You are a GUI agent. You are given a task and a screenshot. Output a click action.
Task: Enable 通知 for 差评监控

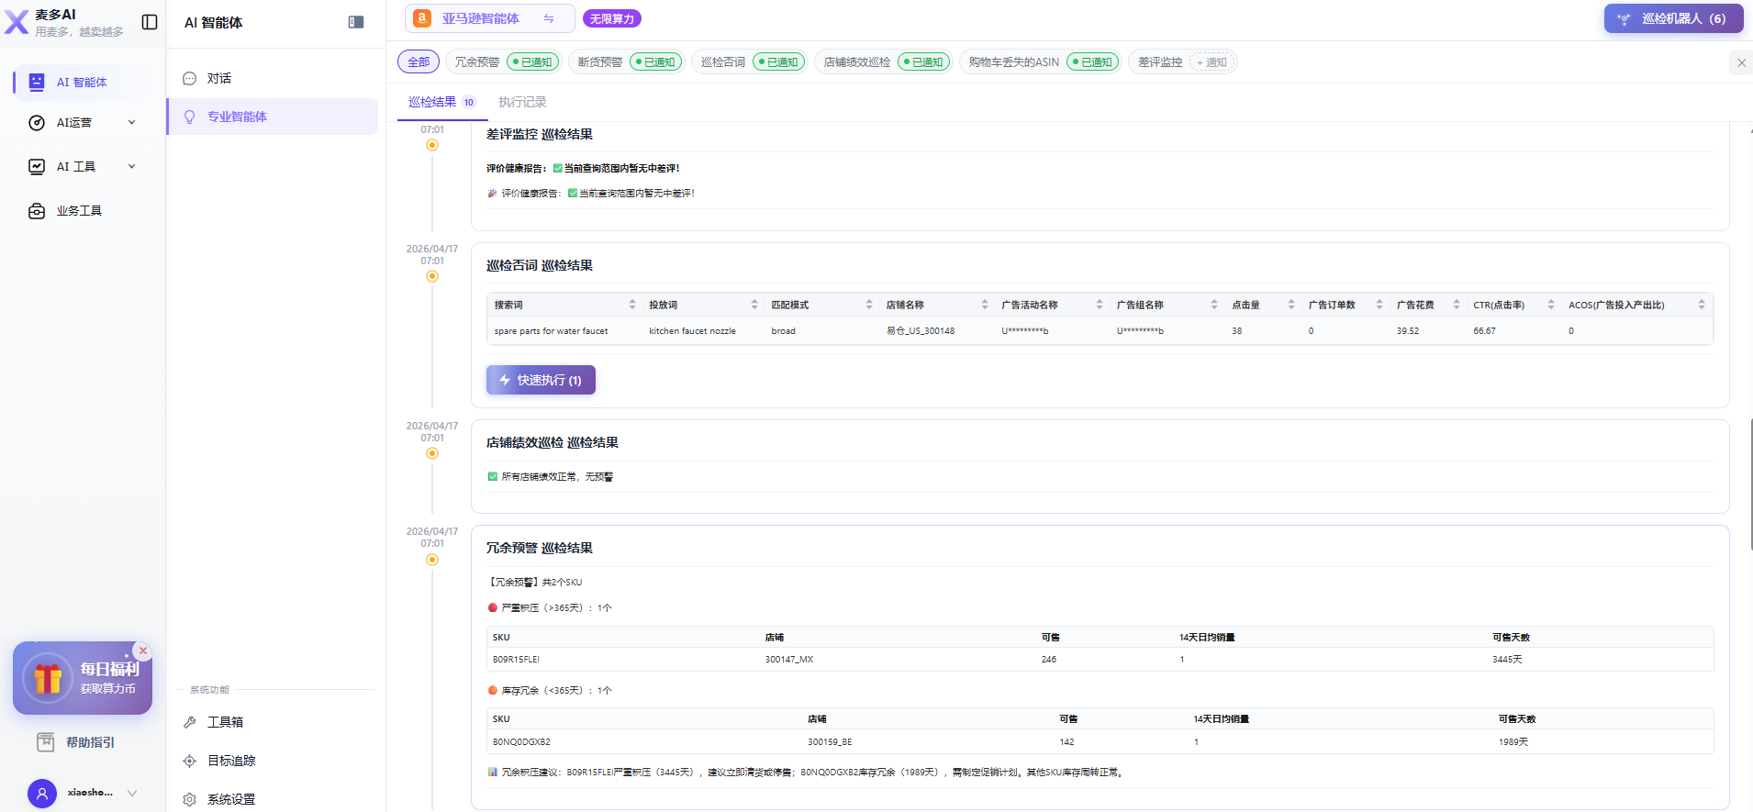coord(1211,62)
